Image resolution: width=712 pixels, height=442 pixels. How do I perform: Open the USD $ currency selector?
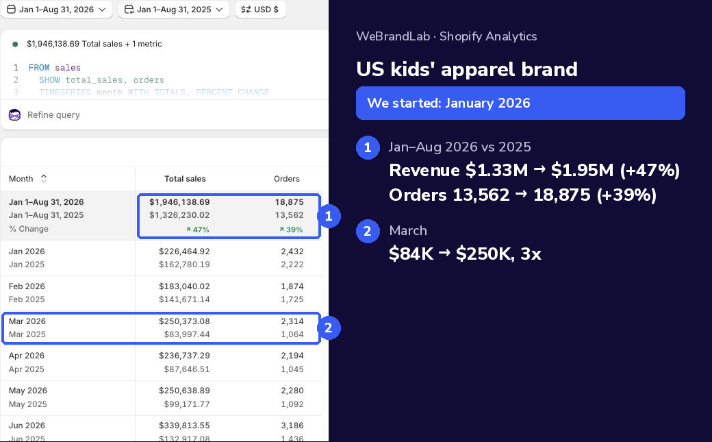(x=261, y=9)
